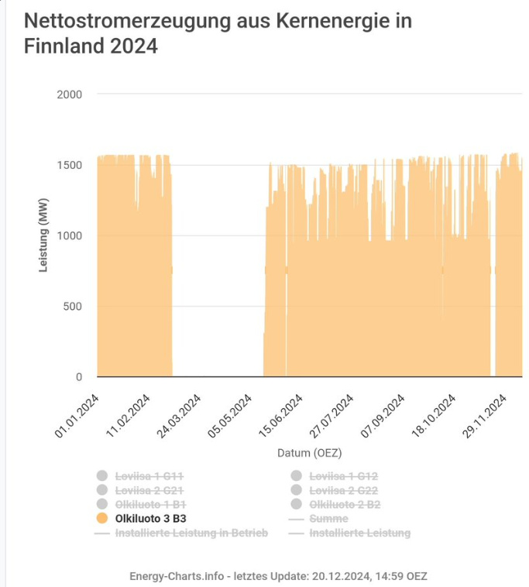Show the Loviisa 2 G22 series
Viewport: 529px width, 587px height.
click(335, 490)
